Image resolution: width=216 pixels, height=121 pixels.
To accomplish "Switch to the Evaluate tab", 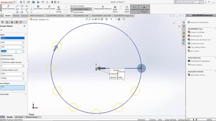I will (25, 16).
